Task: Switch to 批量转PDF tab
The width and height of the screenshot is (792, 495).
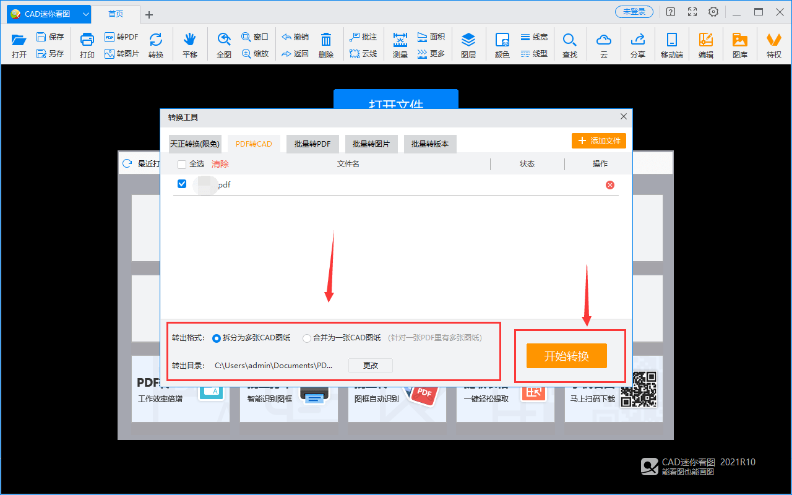Action: [x=312, y=144]
